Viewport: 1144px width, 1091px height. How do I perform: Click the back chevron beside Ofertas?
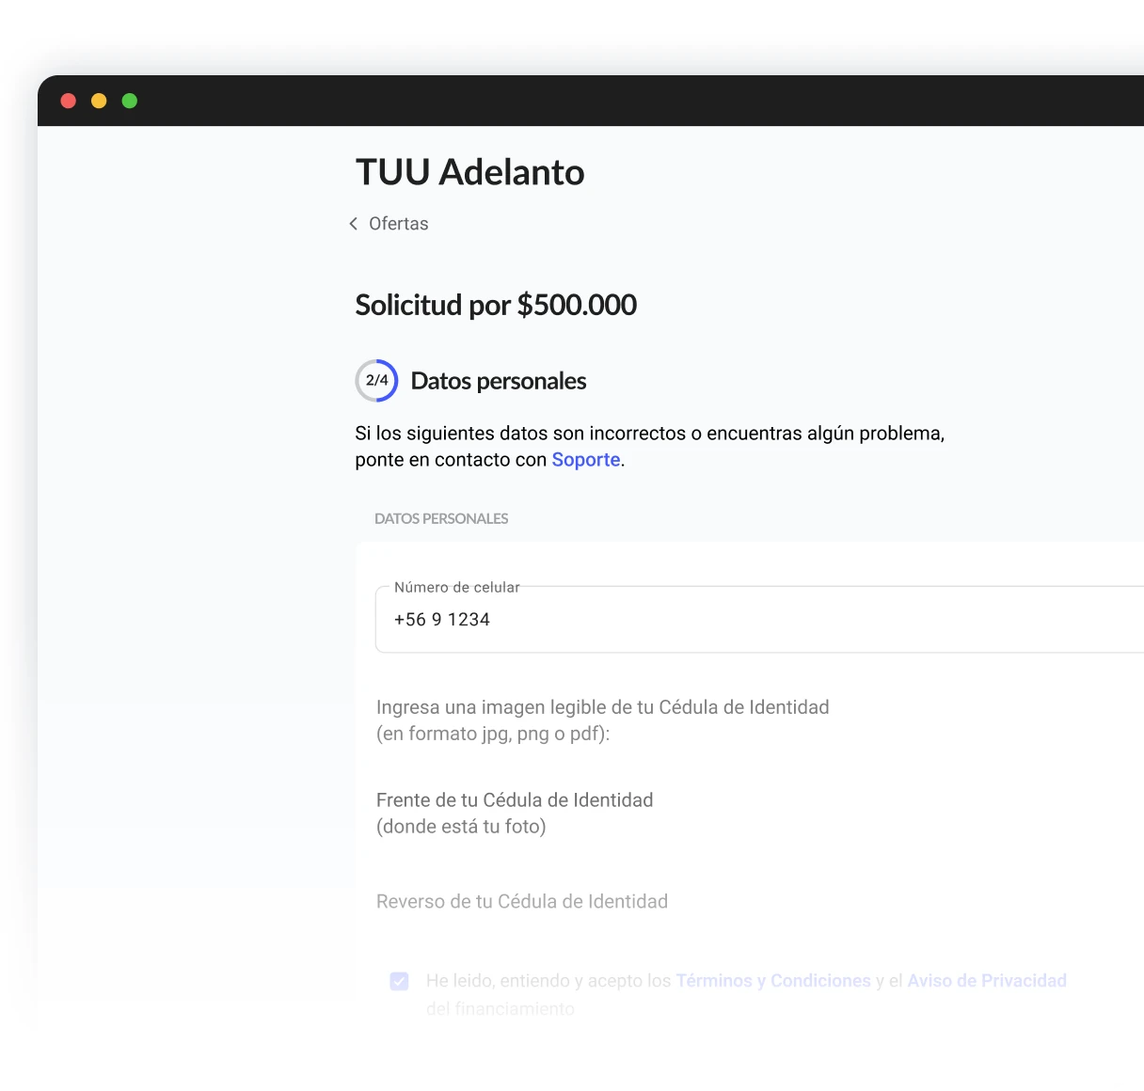point(354,224)
